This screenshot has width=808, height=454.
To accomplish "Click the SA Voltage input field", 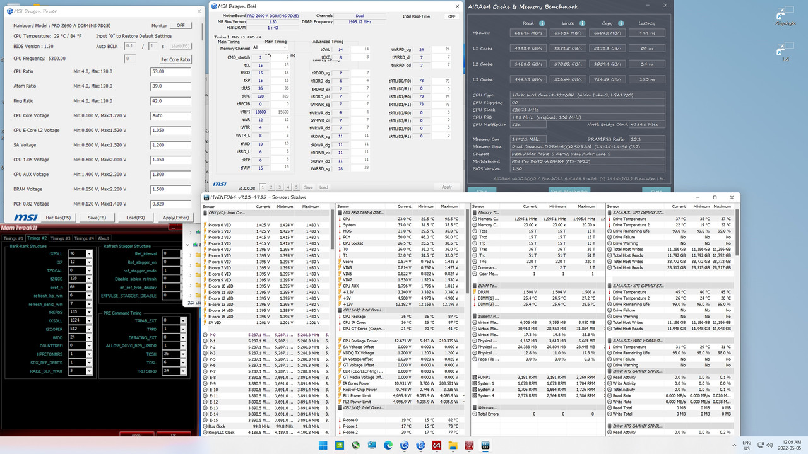I will pos(170,145).
